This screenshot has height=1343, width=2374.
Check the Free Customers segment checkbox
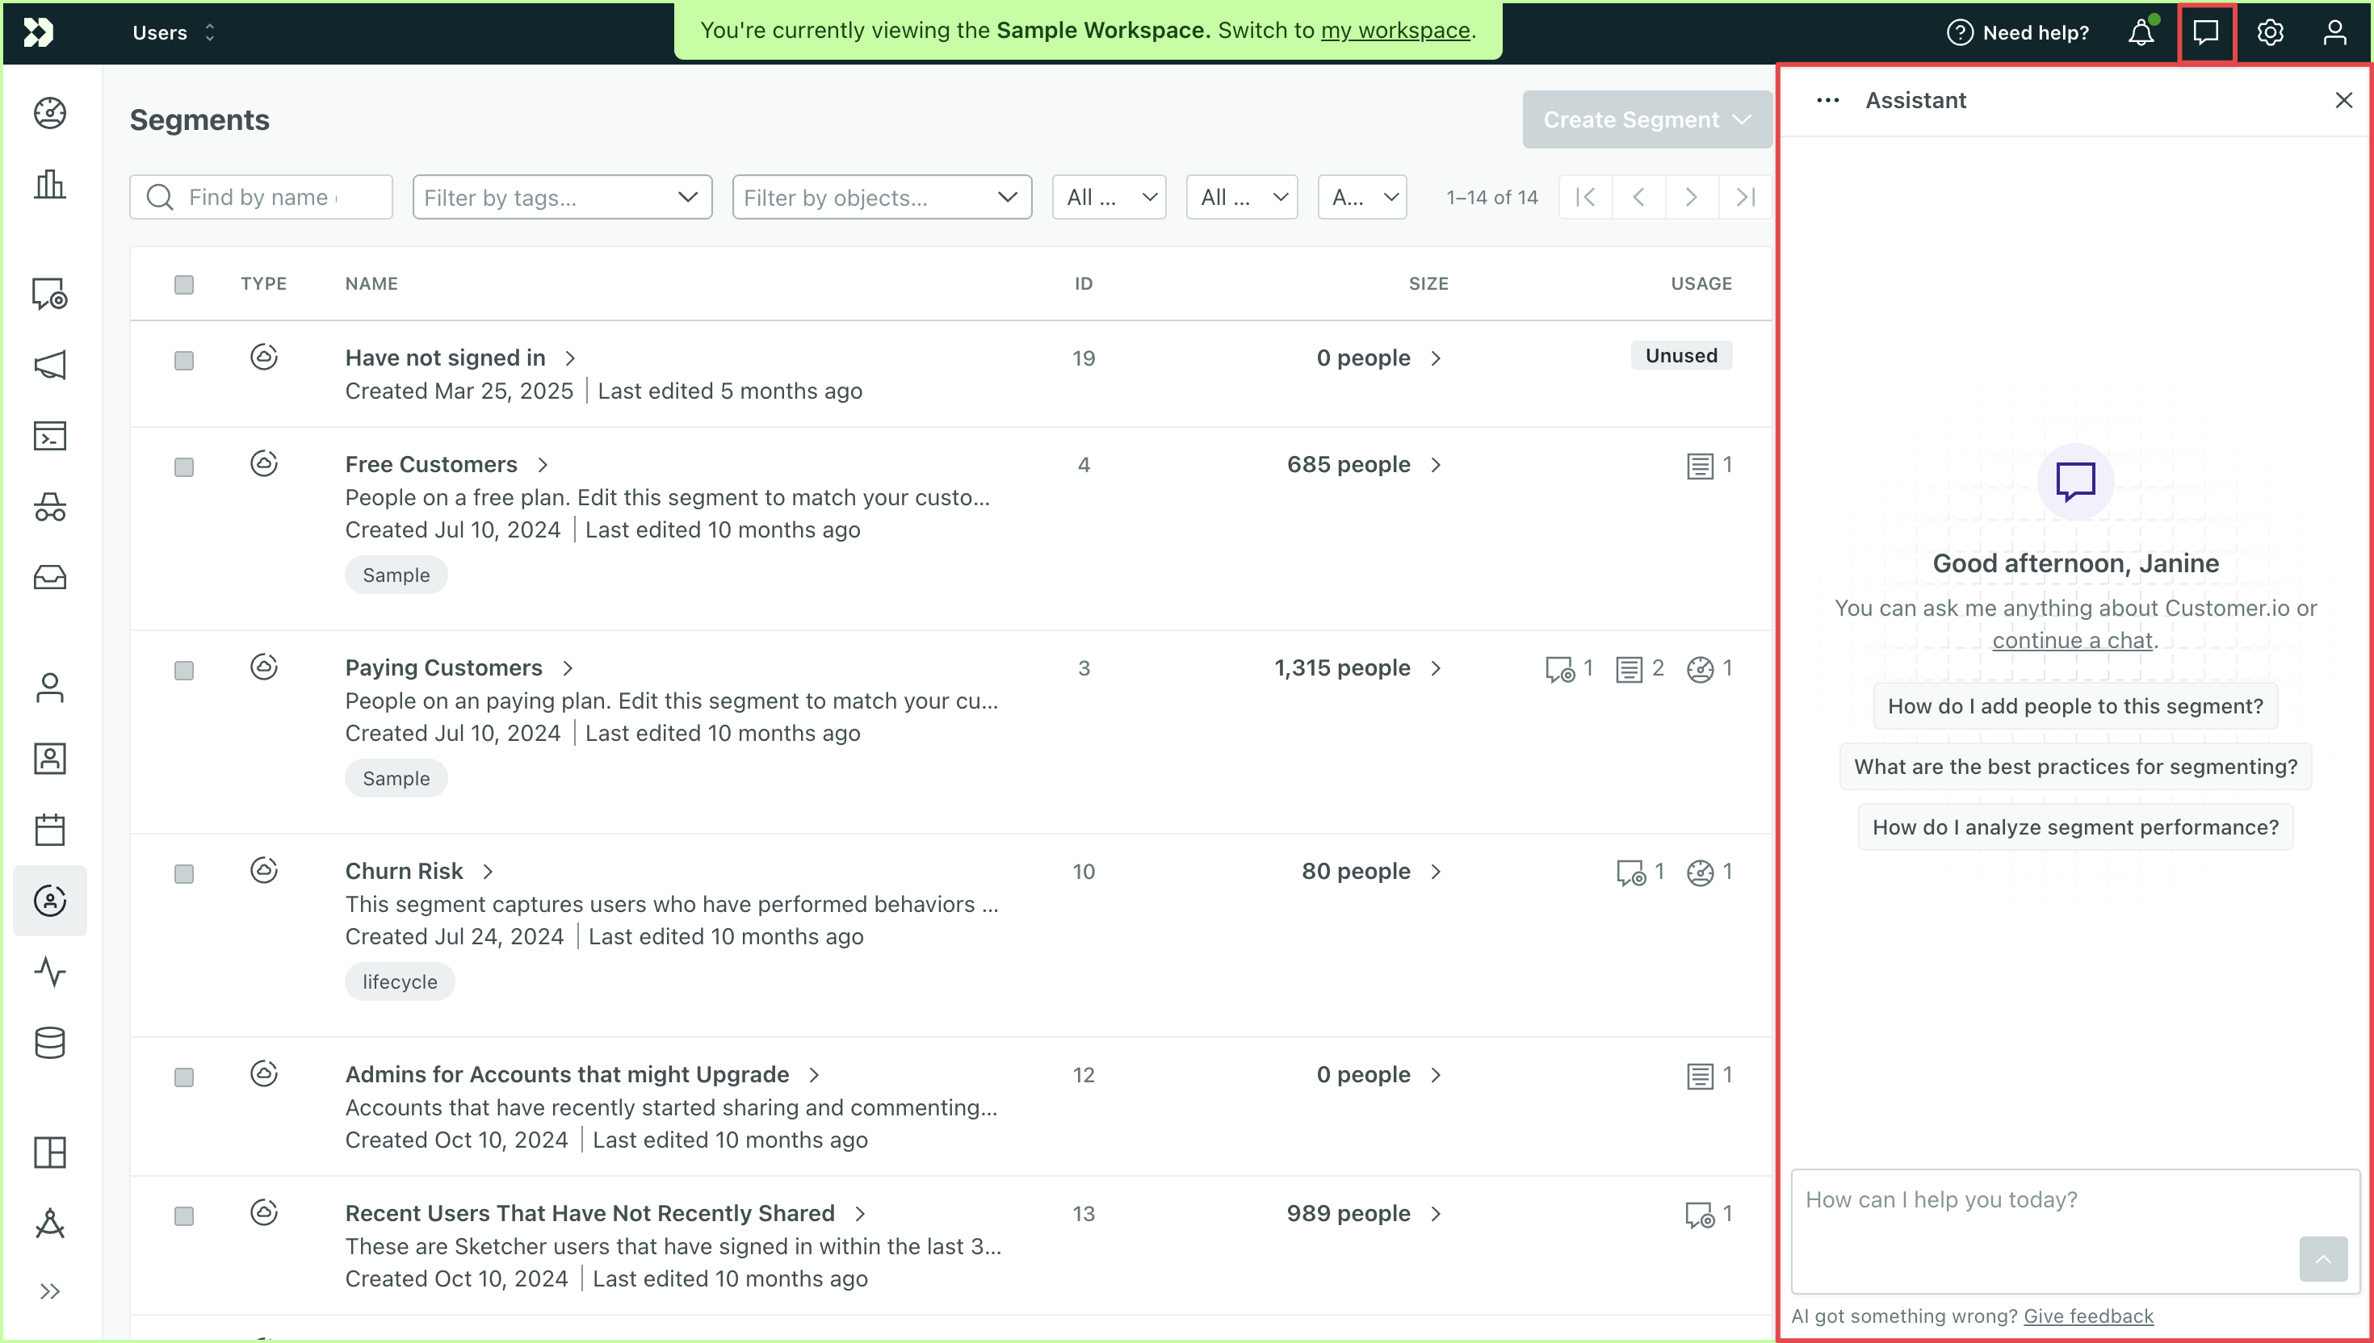point(185,466)
